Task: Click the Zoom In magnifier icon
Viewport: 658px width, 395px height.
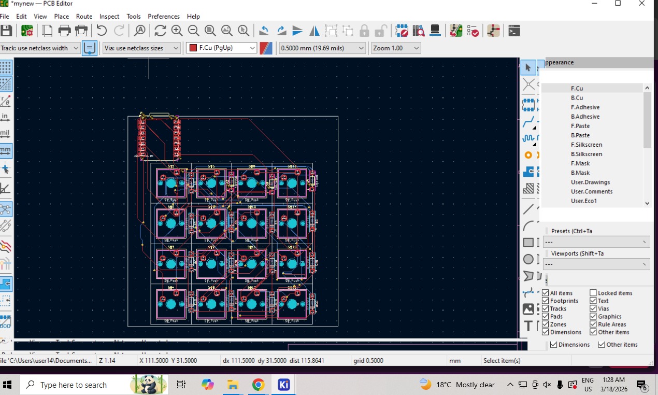Action: click(177, 31)
